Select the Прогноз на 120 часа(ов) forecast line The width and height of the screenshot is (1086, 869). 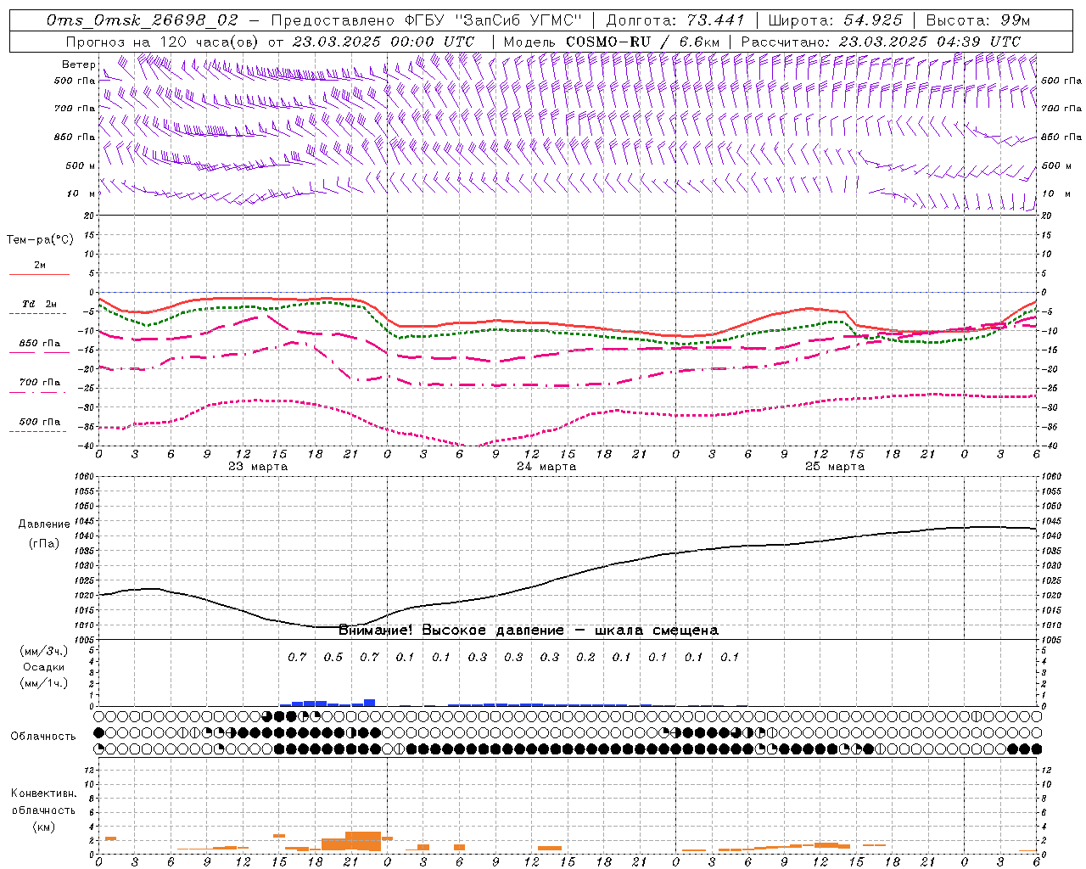coord(270,42)
